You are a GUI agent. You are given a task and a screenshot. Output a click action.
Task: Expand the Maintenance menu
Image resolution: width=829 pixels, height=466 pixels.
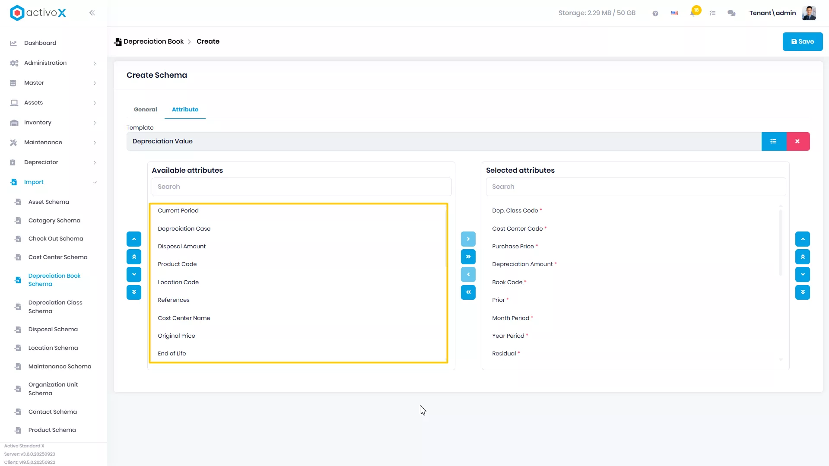(54, 142)
